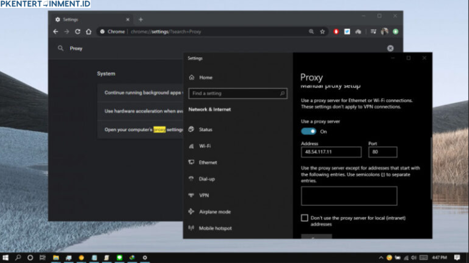Show hidden system tray icons
The image size is (469, 263).
[381, 258]
